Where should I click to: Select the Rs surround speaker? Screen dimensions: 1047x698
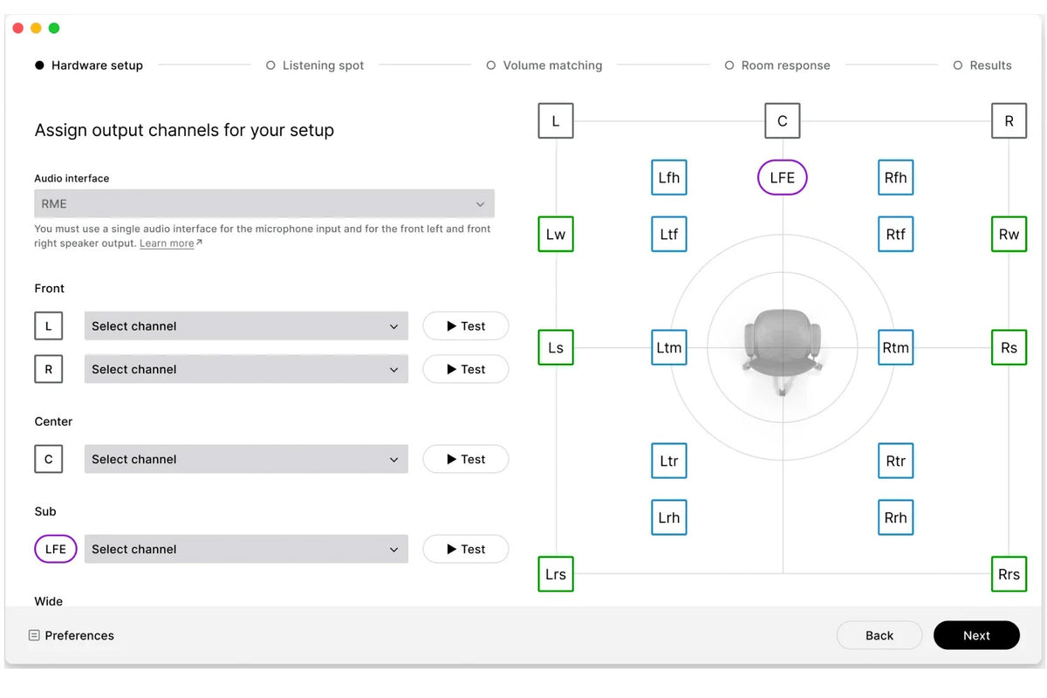1009,348
